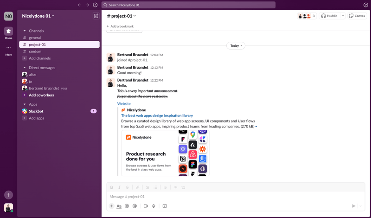371x218 pixels.
Task: Go back in history arrow
Action: coord(79,5)
